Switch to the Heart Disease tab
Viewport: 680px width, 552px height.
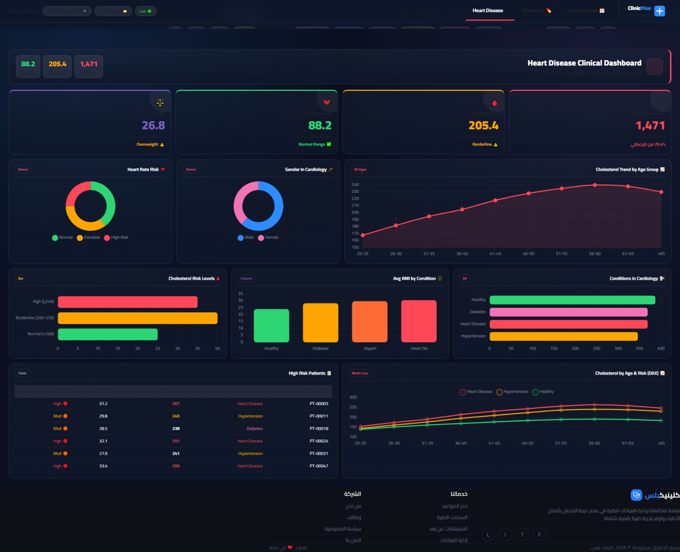click(488, 11)
